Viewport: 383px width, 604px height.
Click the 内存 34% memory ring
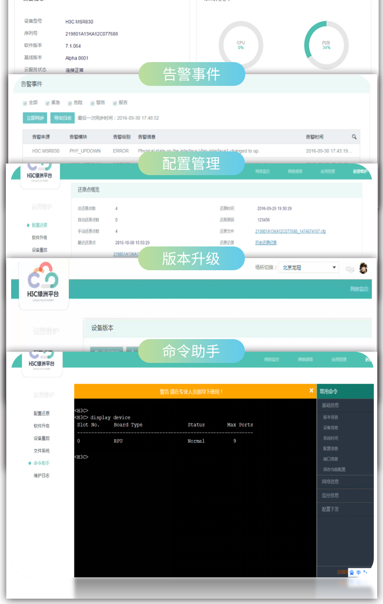326,45
